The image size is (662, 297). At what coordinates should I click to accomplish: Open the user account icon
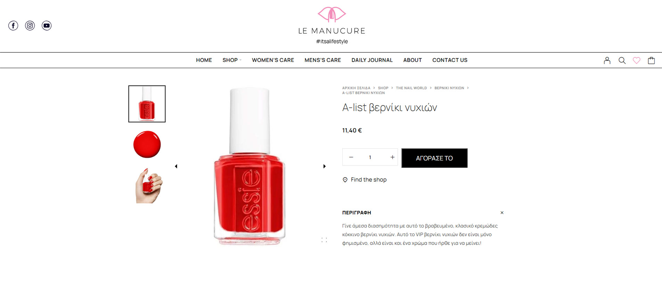(607, 60)
